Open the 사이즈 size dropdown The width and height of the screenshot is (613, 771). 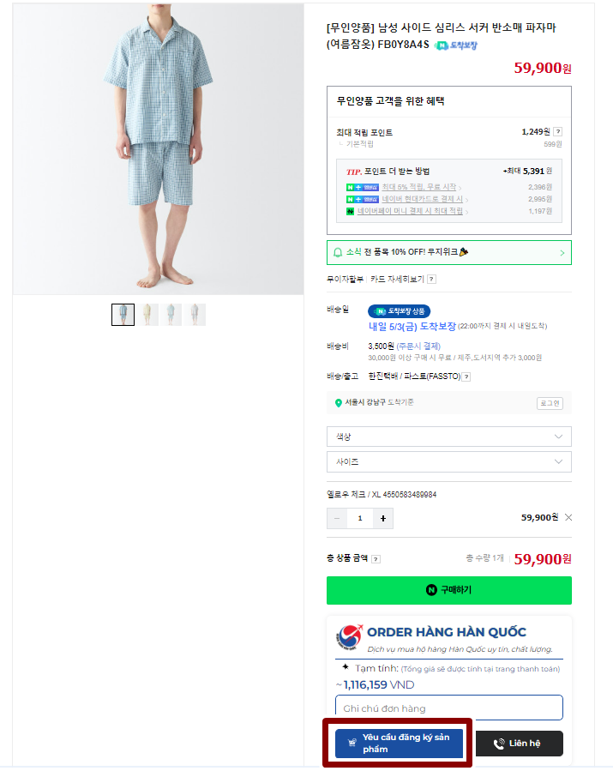448,462
